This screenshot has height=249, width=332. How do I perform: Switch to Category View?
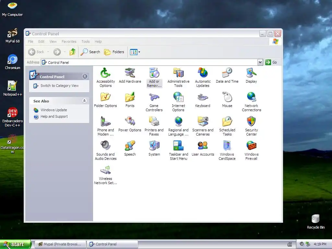(x=59, y=86)
